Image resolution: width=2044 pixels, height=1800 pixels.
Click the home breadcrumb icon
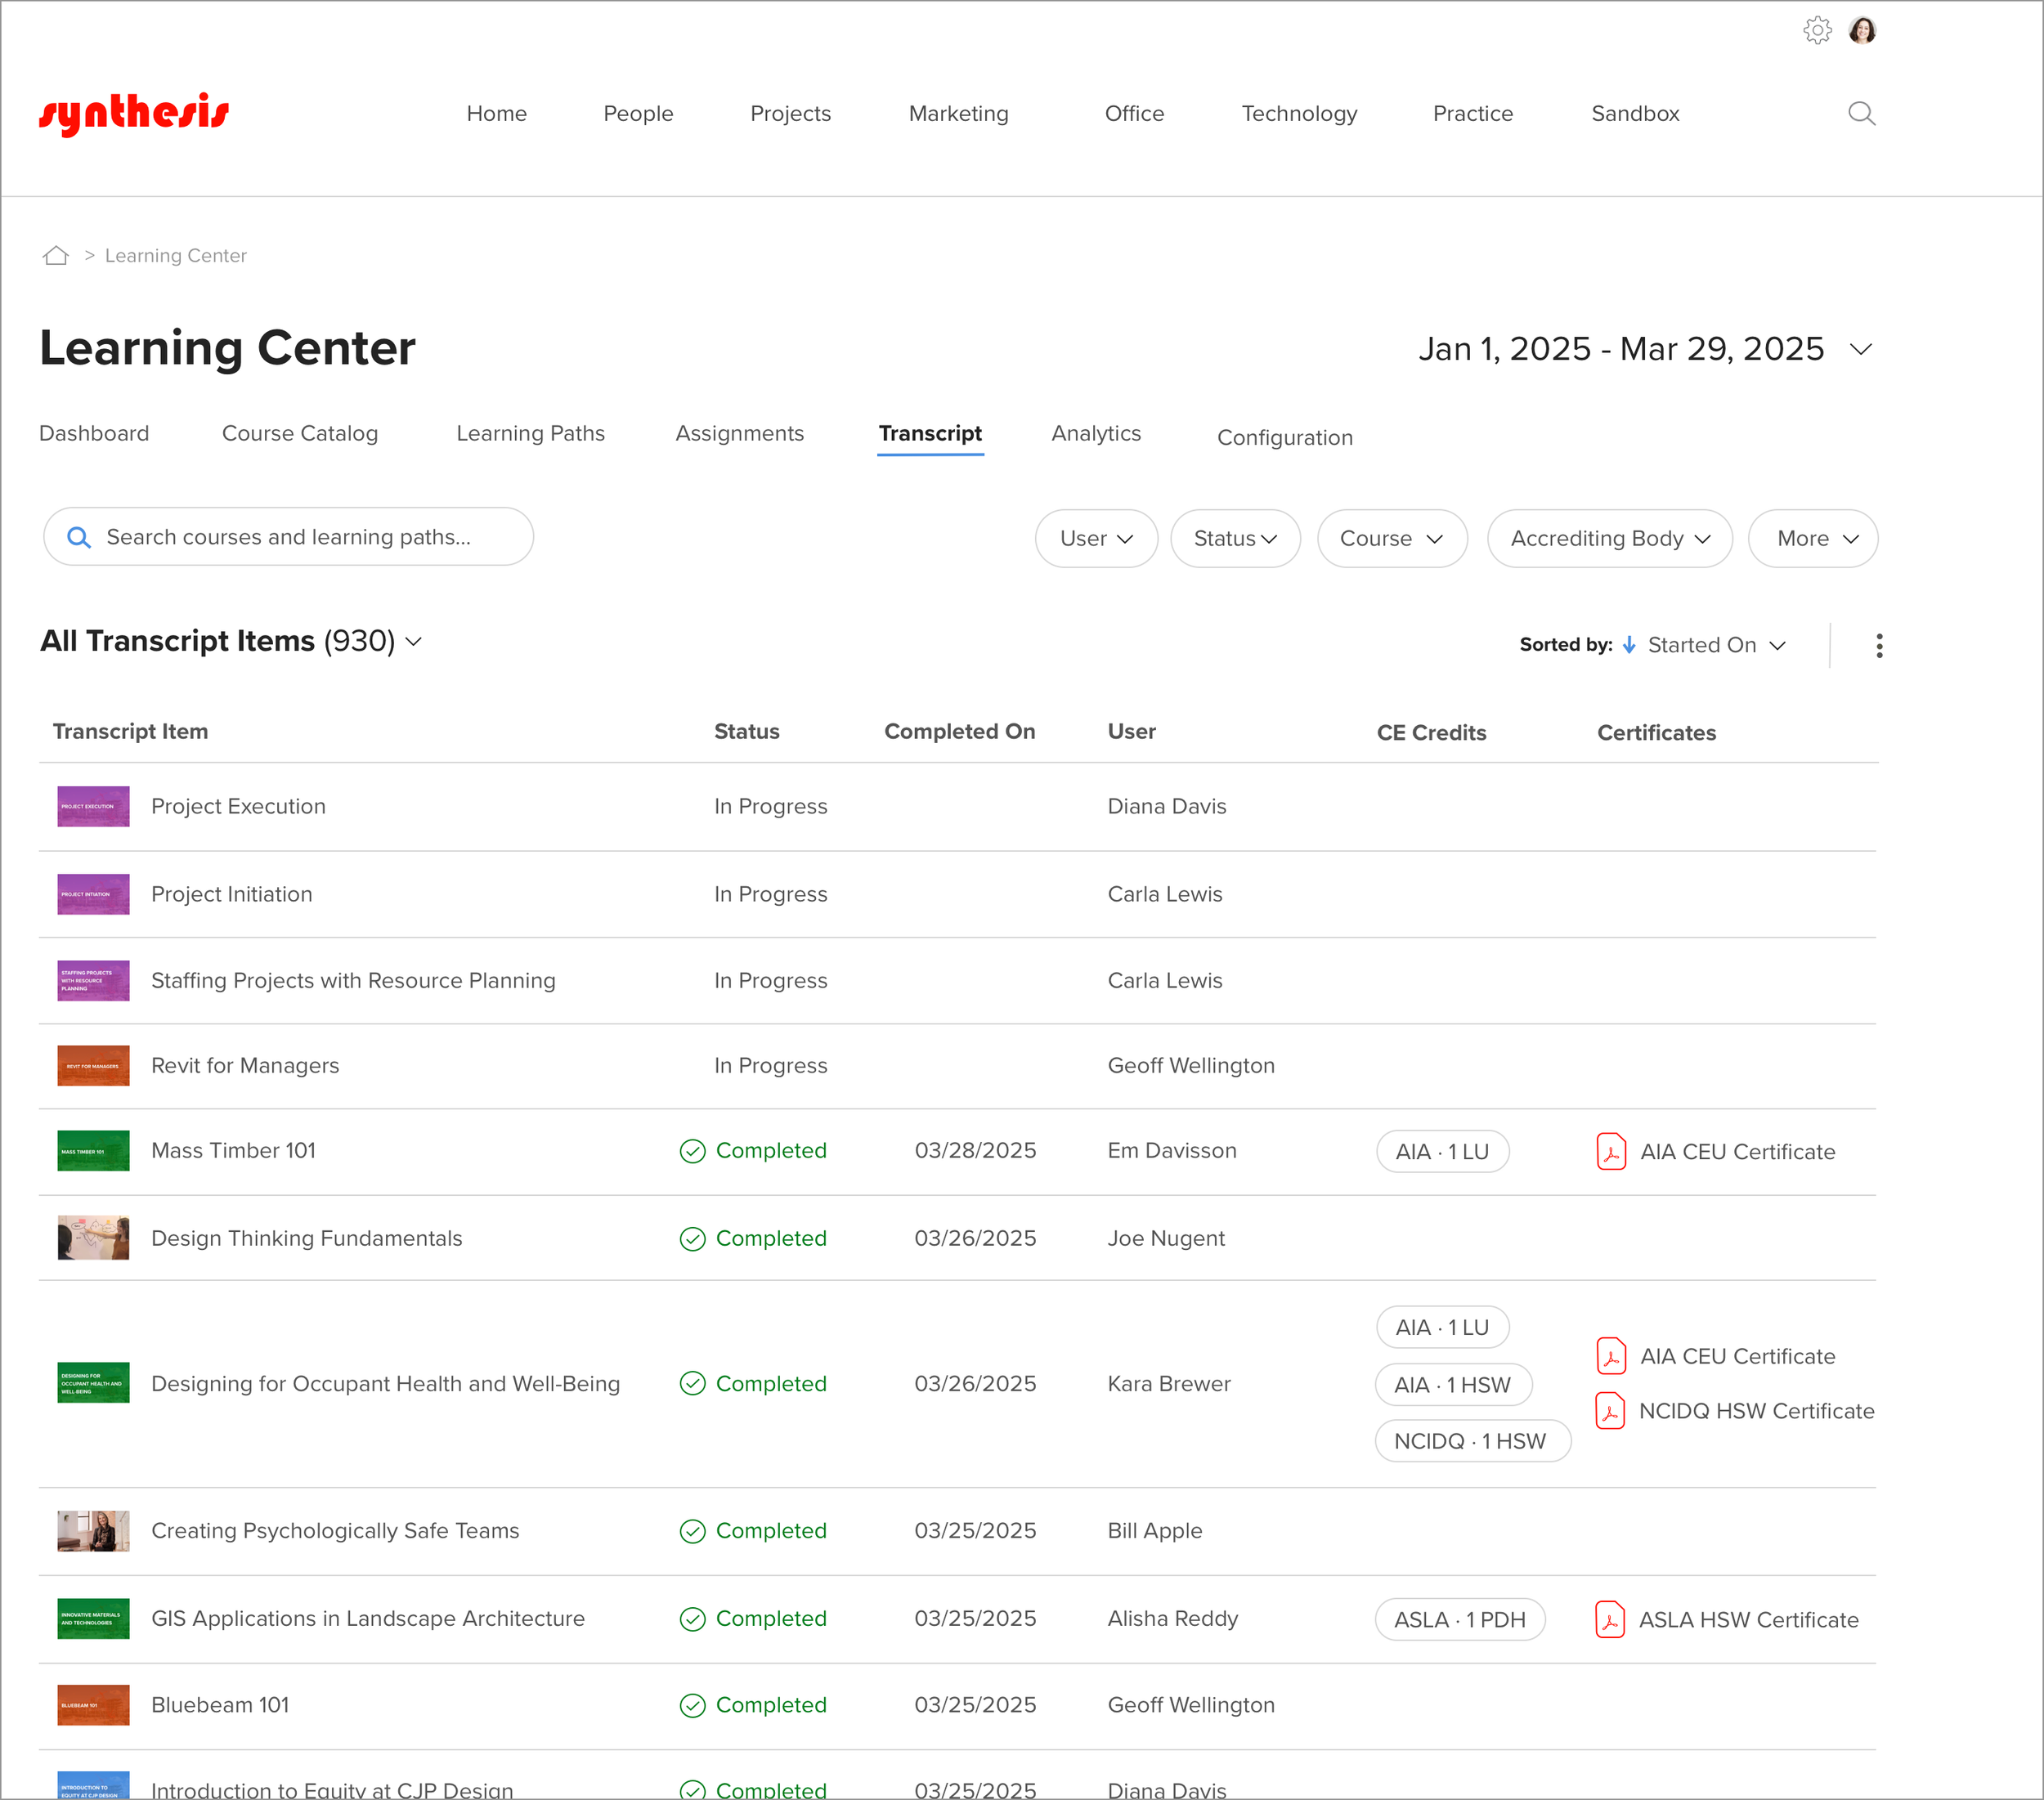coord(56,255)
